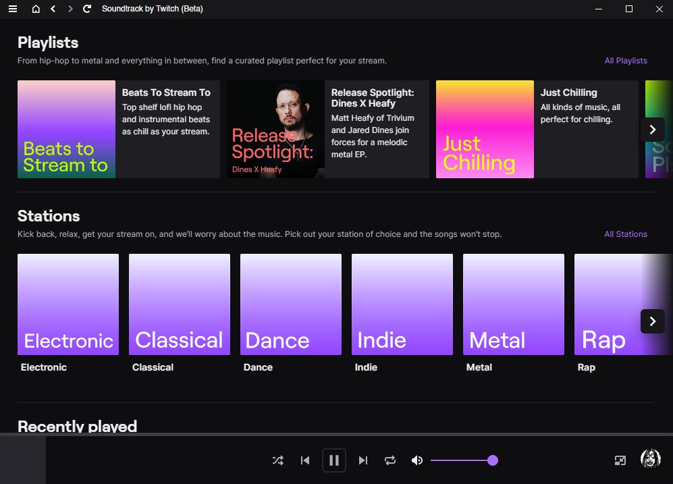Close the Soundtrack by Twitch window
The image size is (673, 484).
(x=659, y=9)
